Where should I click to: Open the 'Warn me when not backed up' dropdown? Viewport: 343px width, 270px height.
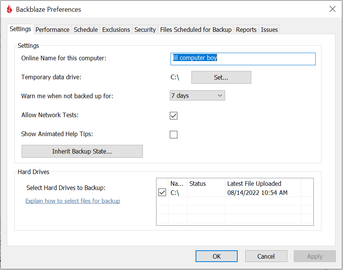click(197, 96)
